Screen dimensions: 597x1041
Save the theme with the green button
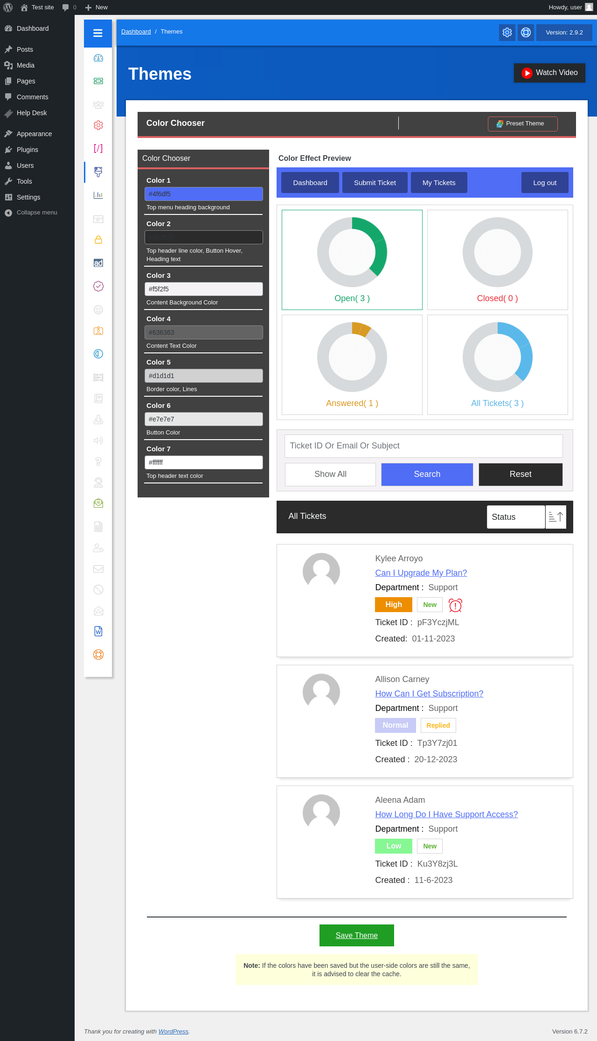coord(357,935)
